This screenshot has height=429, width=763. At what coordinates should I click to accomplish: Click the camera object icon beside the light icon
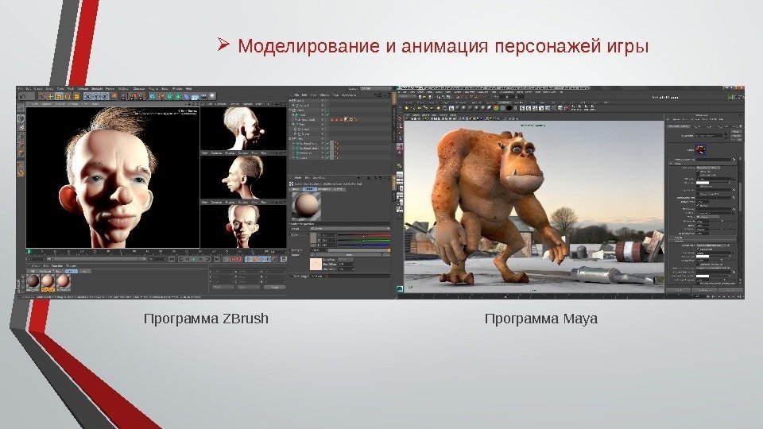(203, 97)
